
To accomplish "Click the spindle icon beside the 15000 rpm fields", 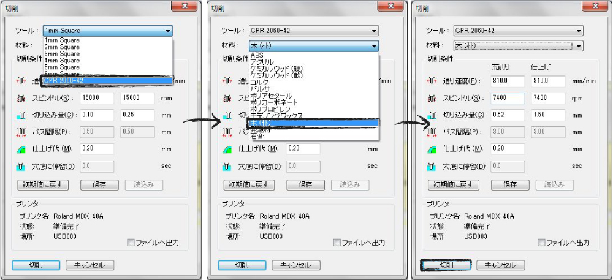I will pos(21,98).
